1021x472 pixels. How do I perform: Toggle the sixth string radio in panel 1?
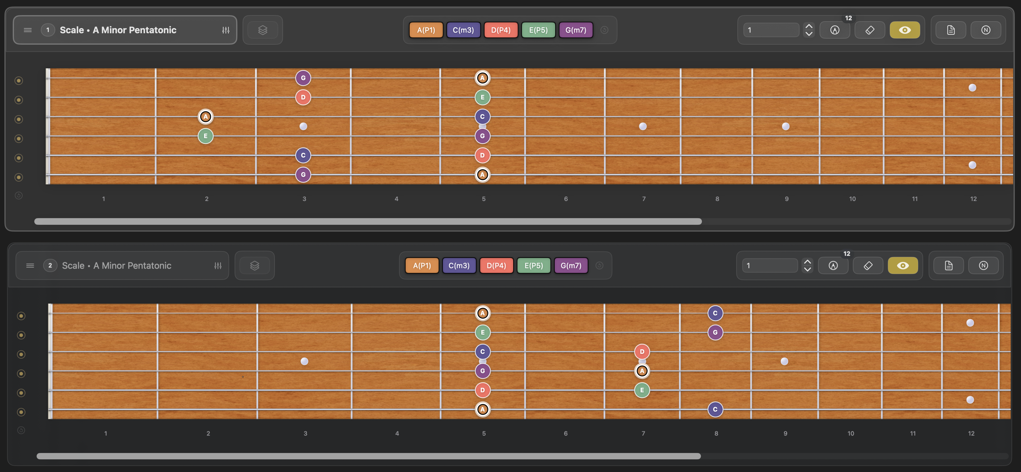point(19,177)
